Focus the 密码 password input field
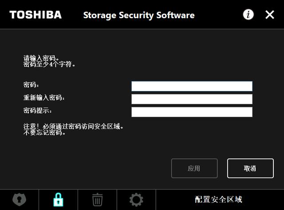This screenshot has height=210, width=284. coord(192,86)
